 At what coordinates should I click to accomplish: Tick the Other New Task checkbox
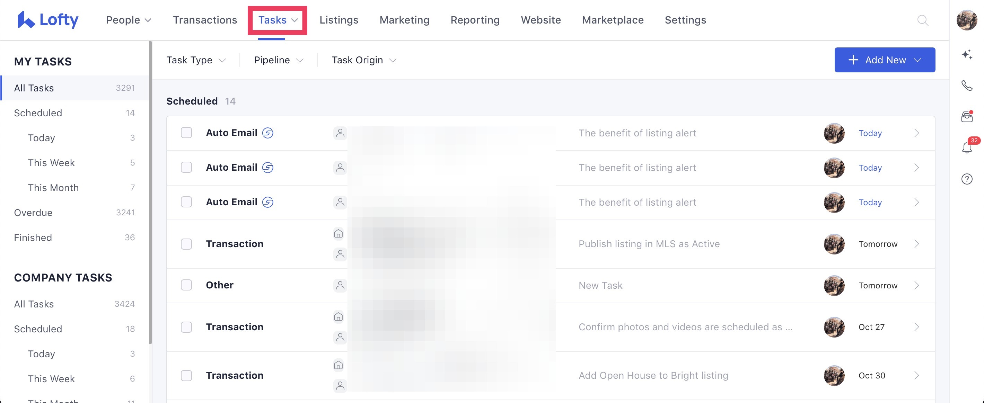[x=186, y=285]
